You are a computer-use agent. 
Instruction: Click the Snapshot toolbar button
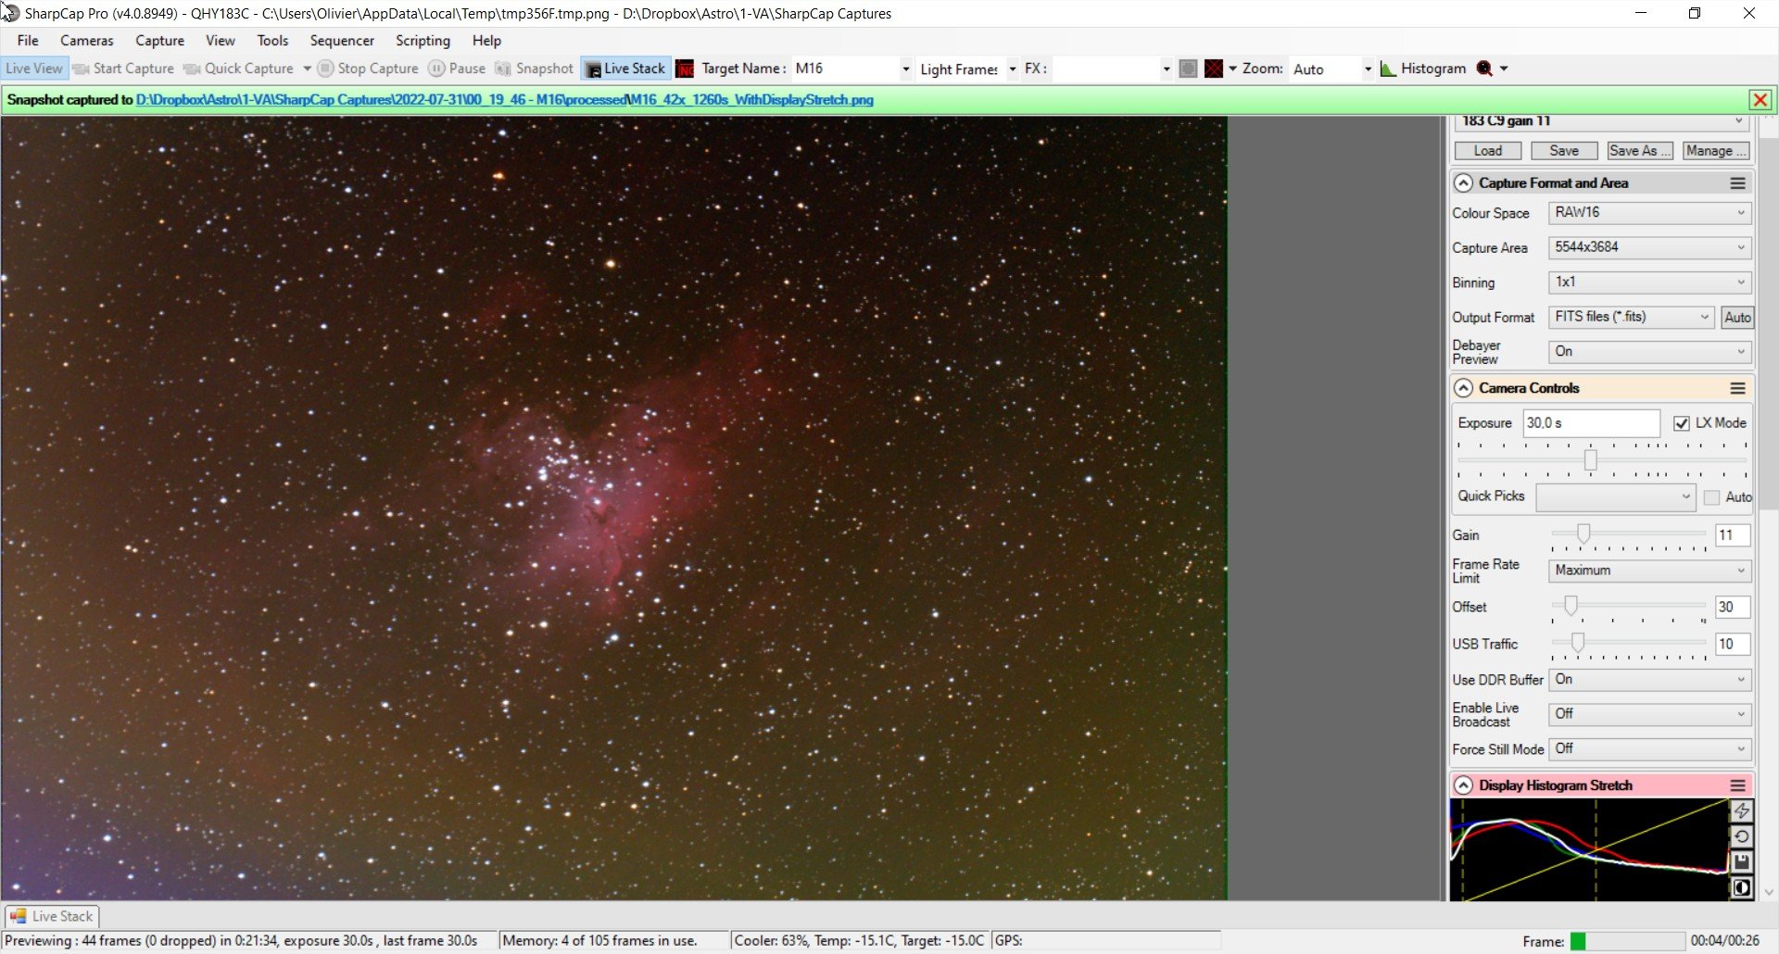(535, 69)
